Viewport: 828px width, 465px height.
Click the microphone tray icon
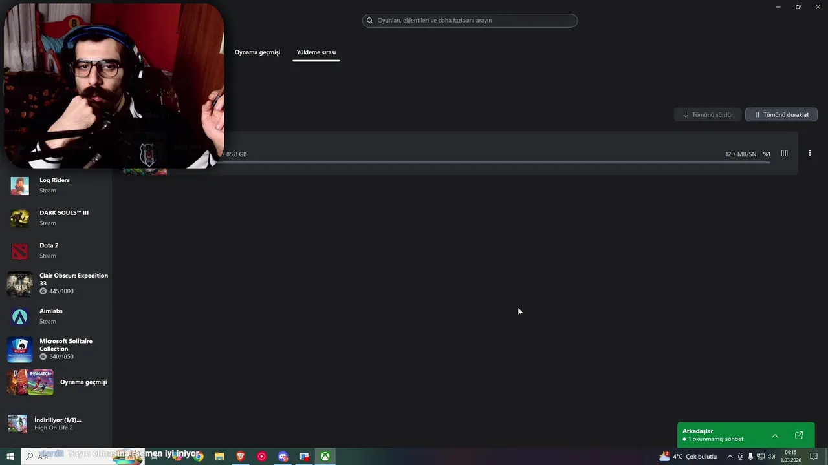750,457
